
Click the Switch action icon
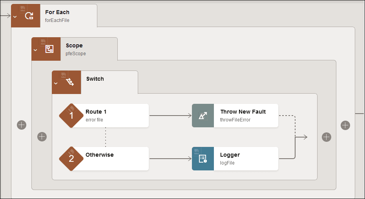[70, 82]
